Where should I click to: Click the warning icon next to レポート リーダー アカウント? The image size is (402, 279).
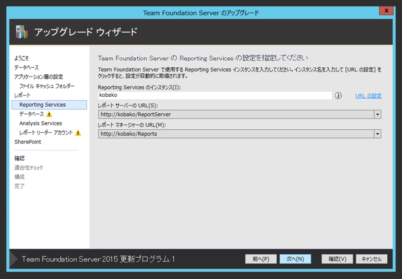tap(78, 133)
